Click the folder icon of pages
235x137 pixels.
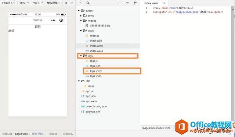pyautogui.click(x=83, y=11)
